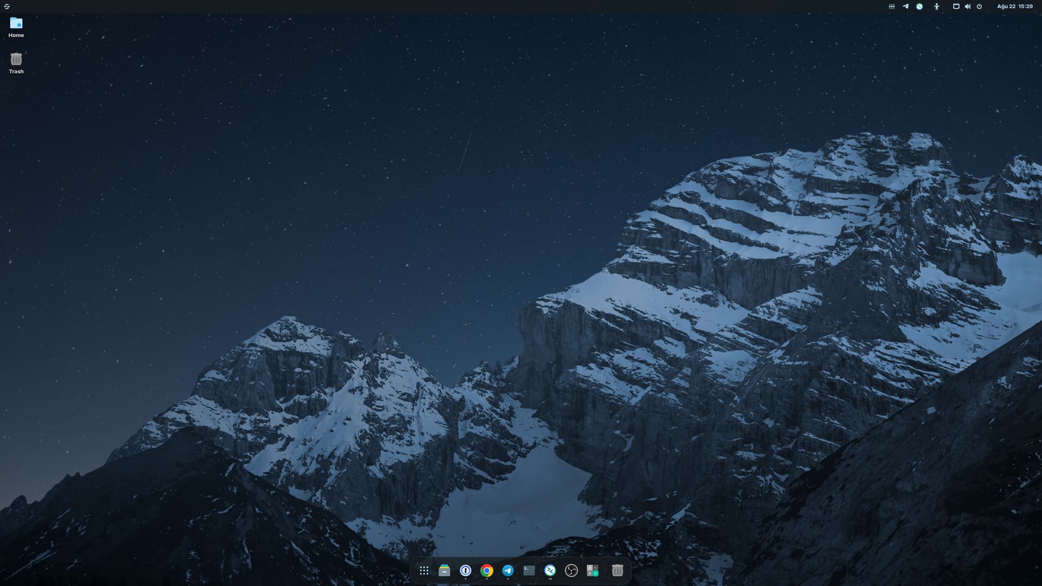
Task: Open Activities button in top-left corner
Action: click(x=7, y=7)
